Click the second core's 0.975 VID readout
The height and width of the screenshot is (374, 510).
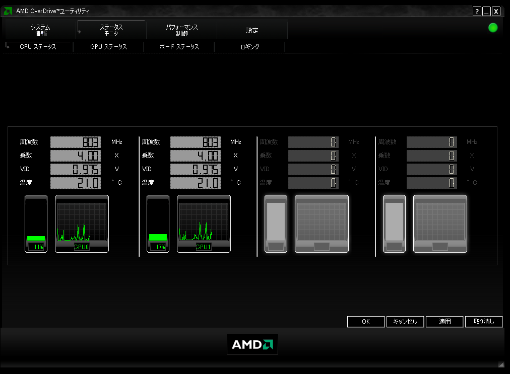point(196,169)
